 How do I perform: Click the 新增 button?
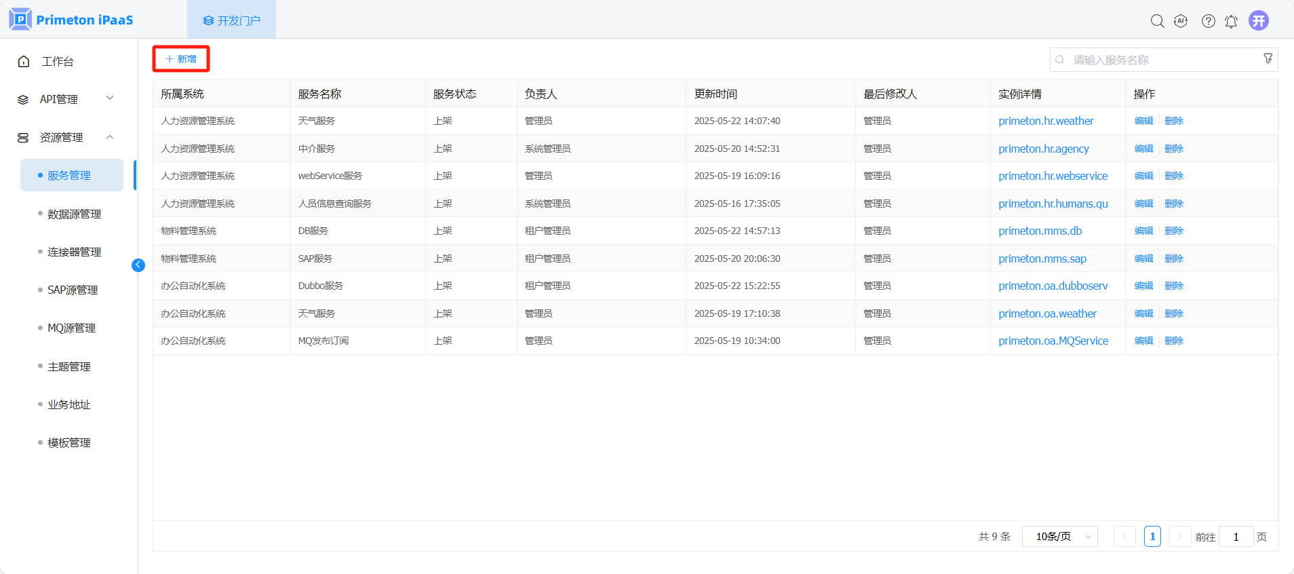(181, 59)
